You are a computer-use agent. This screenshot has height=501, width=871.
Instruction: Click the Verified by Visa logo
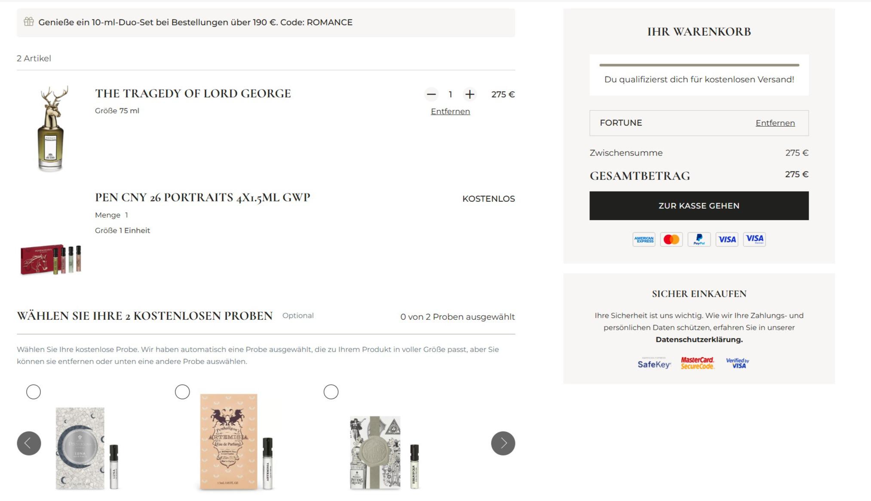[738, 363]
